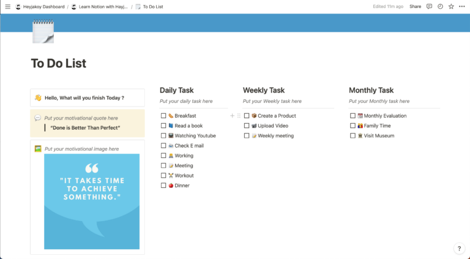Mark Working task as done
The image size is (470, 259).
point(163,156)
